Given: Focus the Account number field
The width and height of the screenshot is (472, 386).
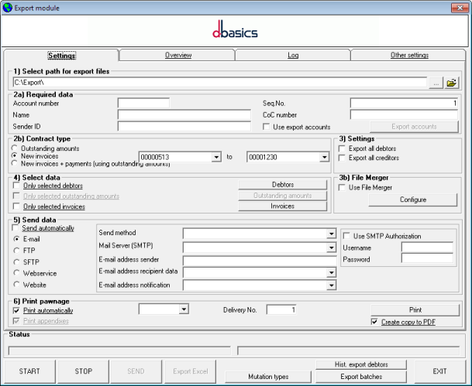Looking at the screenshot, I should [x=143, y=104].
